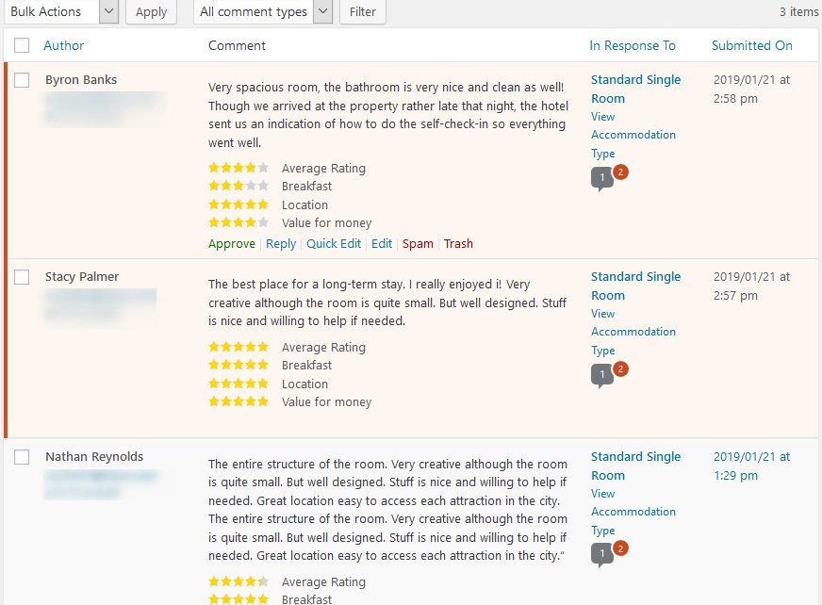
Task: Approve Byron Banks comment
Action: pos(232,244)
